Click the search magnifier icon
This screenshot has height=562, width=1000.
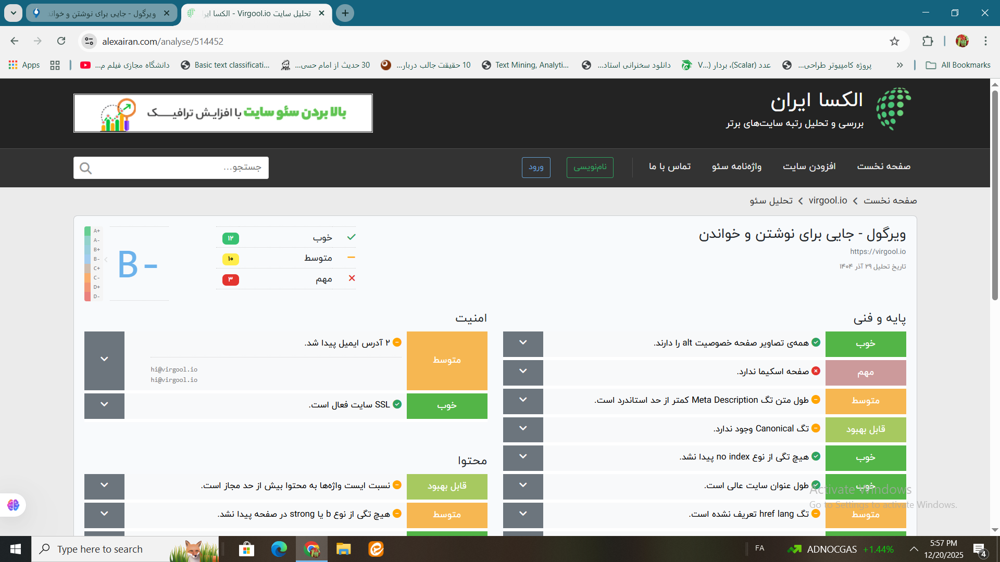pos(86,168)
